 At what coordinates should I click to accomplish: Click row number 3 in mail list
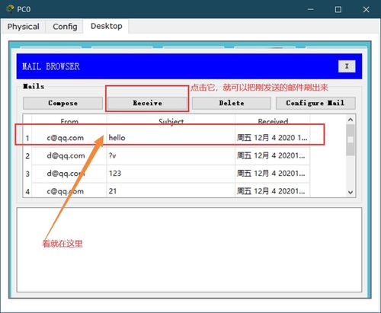coord(27,174)
